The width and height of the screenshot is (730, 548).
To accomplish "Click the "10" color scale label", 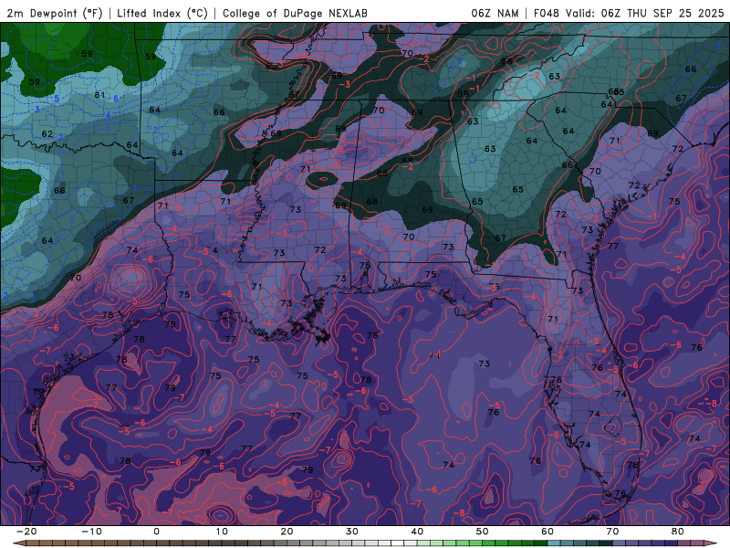I will 222,532.
